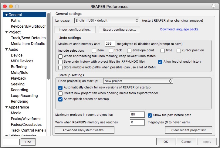Pin the preferences window with pushpin icon
This screenshot has width=220, height=148.
(214, 6)
